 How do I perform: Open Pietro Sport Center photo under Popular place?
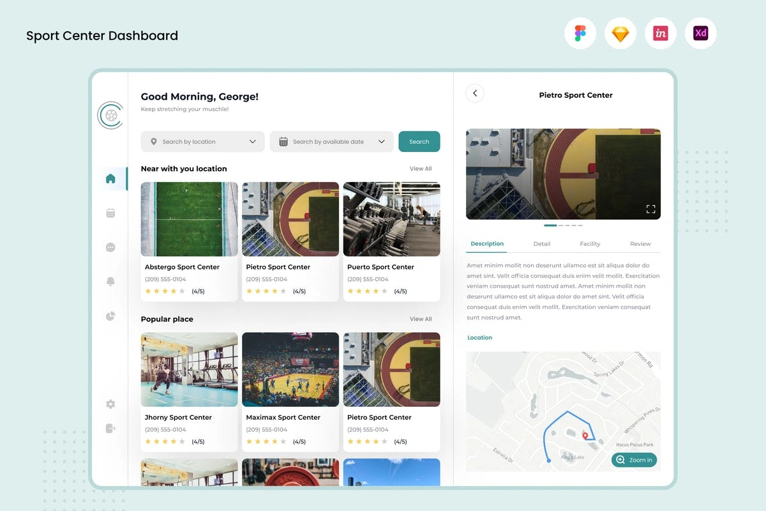pyautogui.click(x=391, y=369)
